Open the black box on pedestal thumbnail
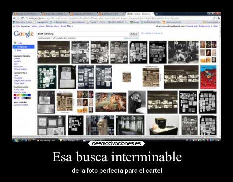The height and width of the screenshot is (182, 233). (x=163, y=125)
